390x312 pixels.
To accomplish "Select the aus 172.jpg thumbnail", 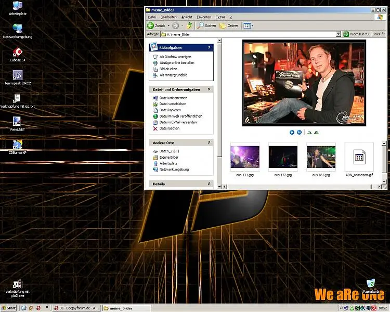I will 283,157.
